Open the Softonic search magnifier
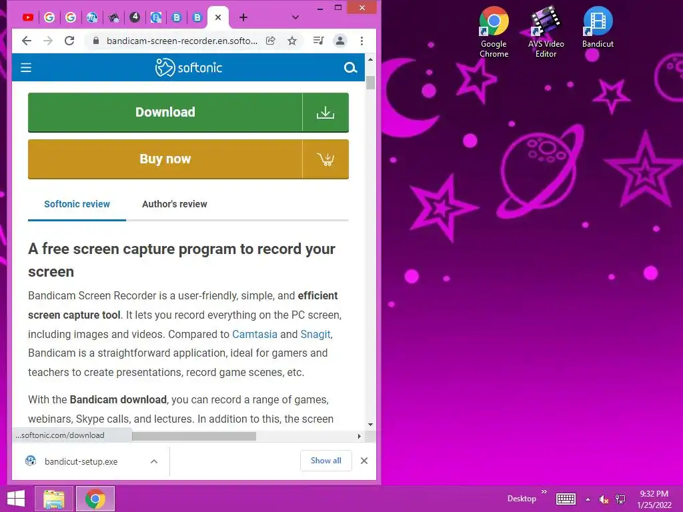683x512 pixels. (x=351, y=67)
